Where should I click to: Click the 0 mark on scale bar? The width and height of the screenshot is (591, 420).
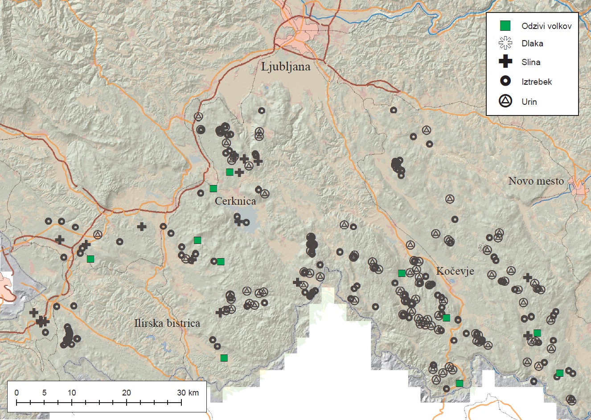(16, 393)
